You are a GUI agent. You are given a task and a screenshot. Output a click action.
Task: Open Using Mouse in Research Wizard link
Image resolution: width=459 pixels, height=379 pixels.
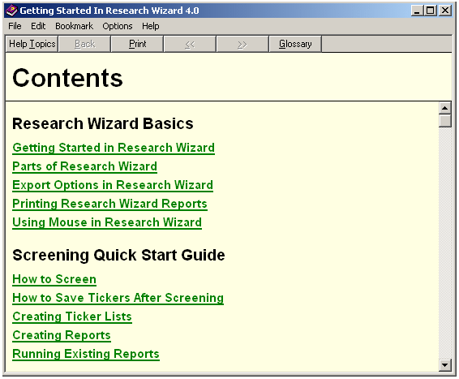(x=107, y=222)
